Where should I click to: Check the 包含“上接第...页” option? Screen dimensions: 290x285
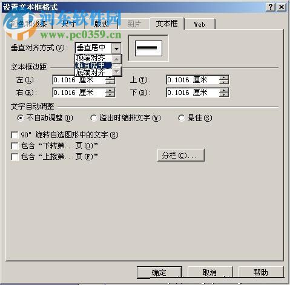pyautogui.click(x=15, y=157)
